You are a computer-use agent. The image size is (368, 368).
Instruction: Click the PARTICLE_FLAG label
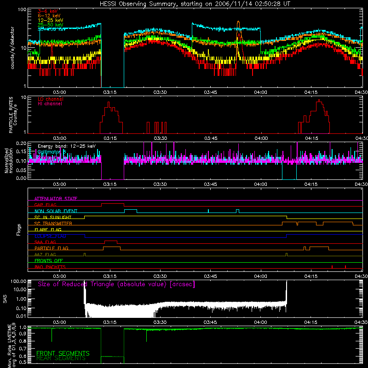point(52,248)
